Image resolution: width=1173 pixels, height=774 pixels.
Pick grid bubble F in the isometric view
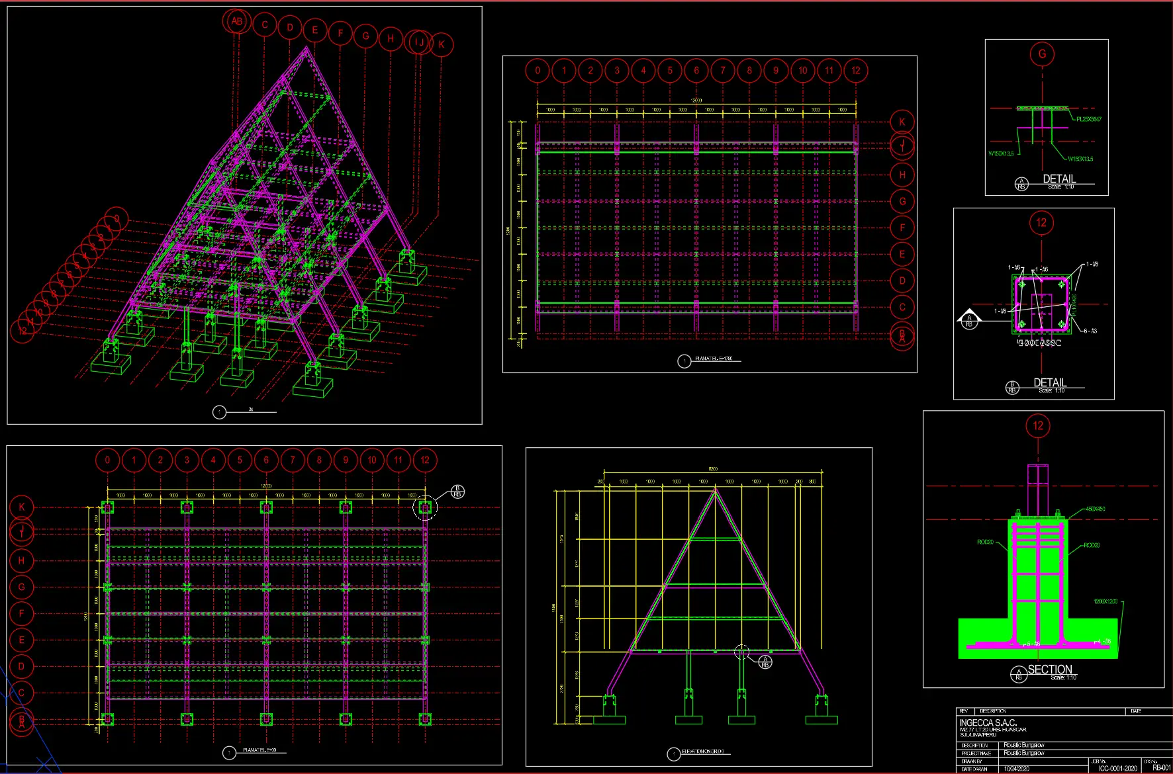point(340,33)
